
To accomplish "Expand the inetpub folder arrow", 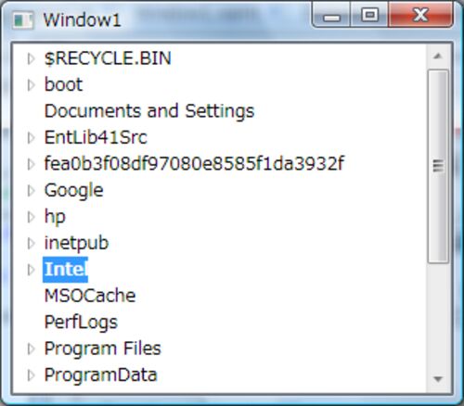I will pyautogui.click(x=31, y=244).
